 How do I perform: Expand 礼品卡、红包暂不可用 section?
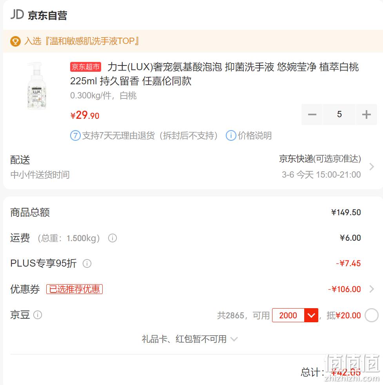click(x=189, y=339)
